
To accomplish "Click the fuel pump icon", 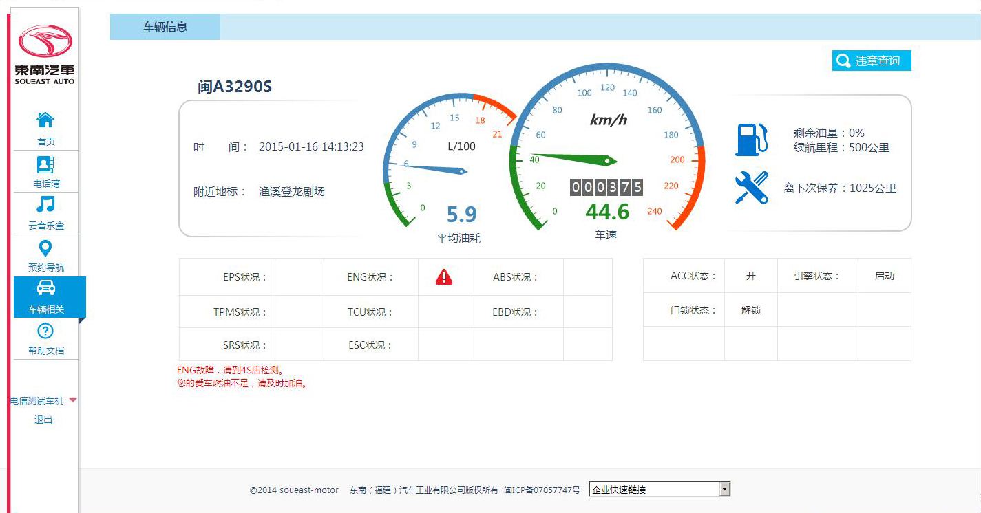I will (751, 140).
